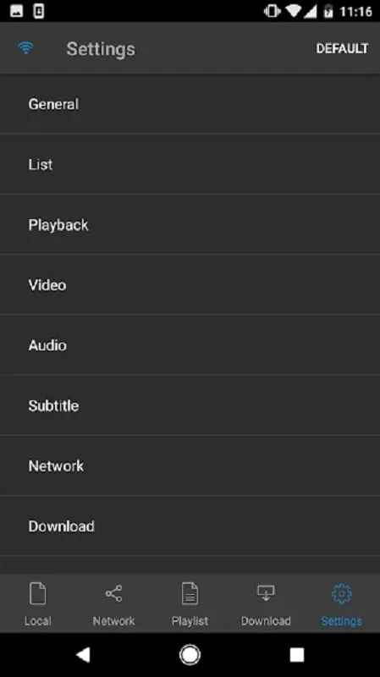380x677 pixels.
Task: Tap the image notification icon in status bar
Action: [x=16, y=11]
